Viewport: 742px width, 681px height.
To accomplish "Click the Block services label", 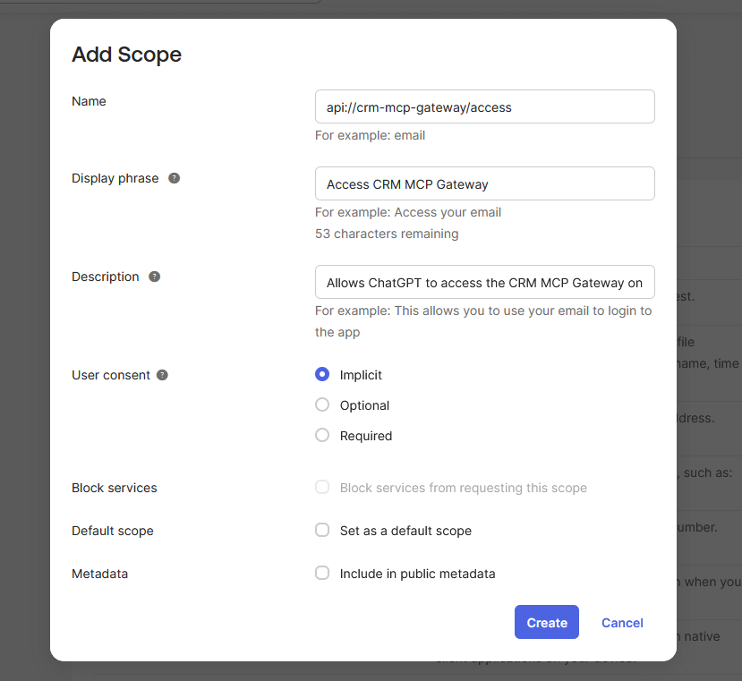I will [x=114, y=488].
